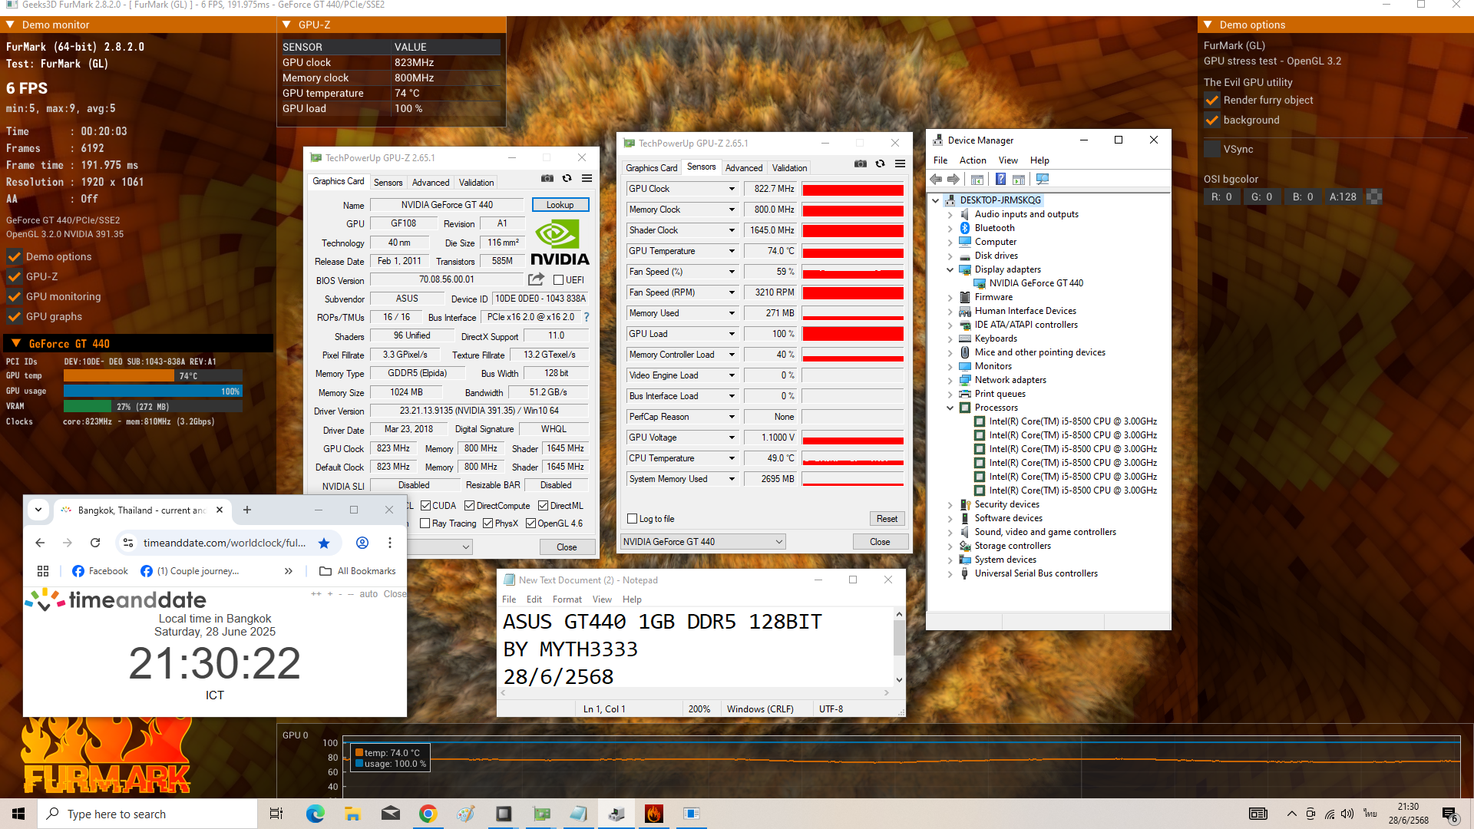Open hamburger menu in GPU-Z Graphics Card window
This screenshot has width=1474, height=829.
[587, 178]
